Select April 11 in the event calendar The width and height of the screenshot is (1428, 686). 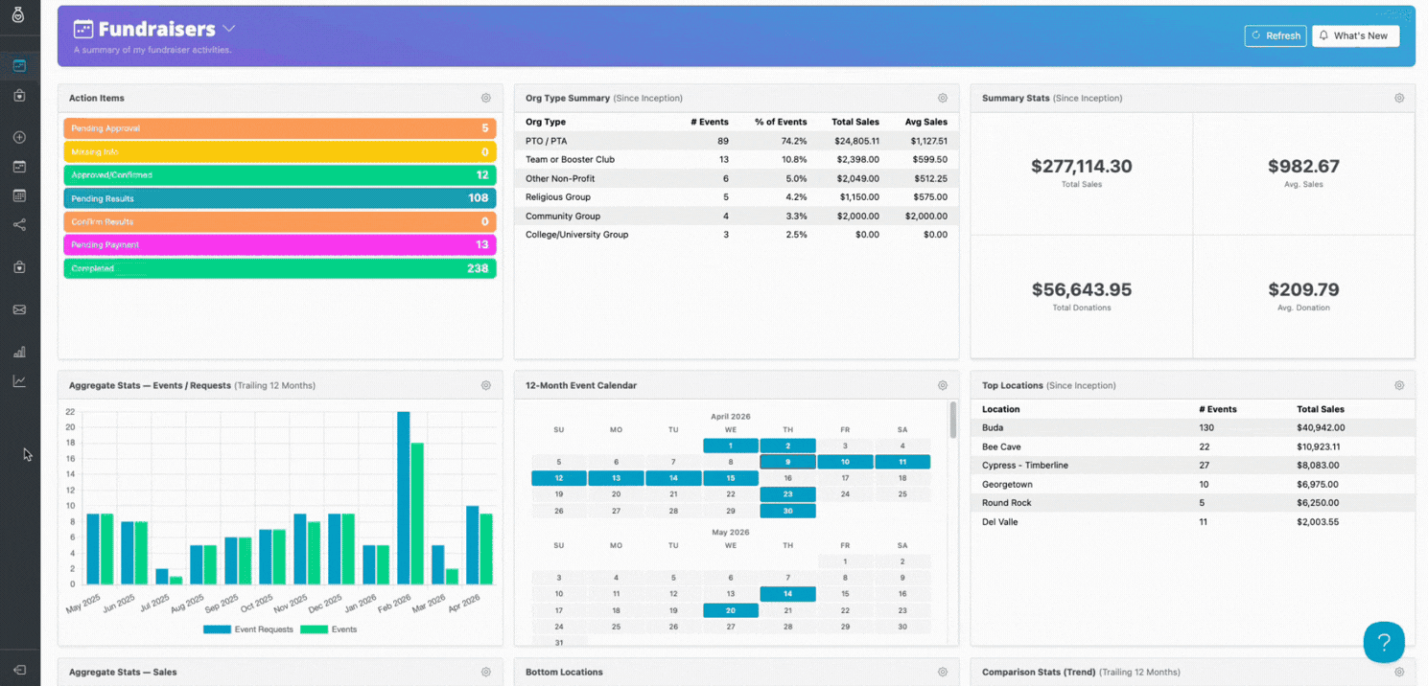902,462
